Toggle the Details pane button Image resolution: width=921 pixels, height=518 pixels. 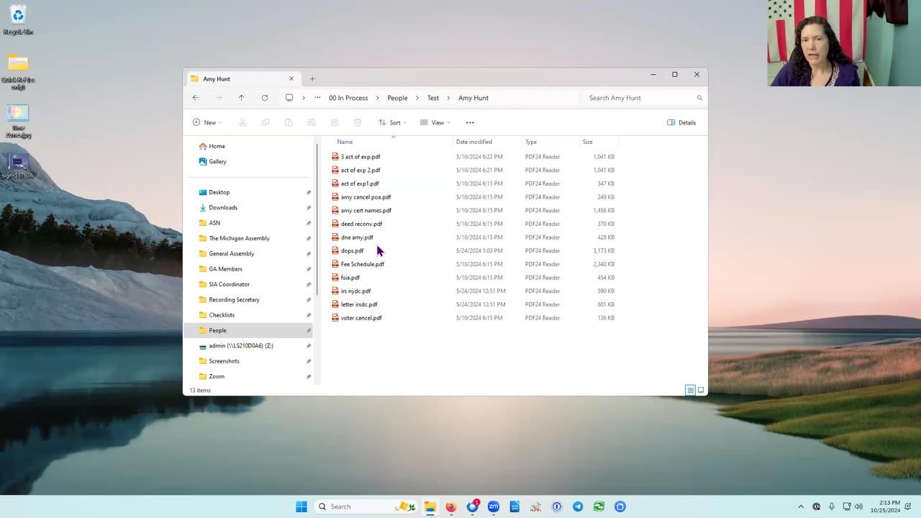[x=681, y=122]
